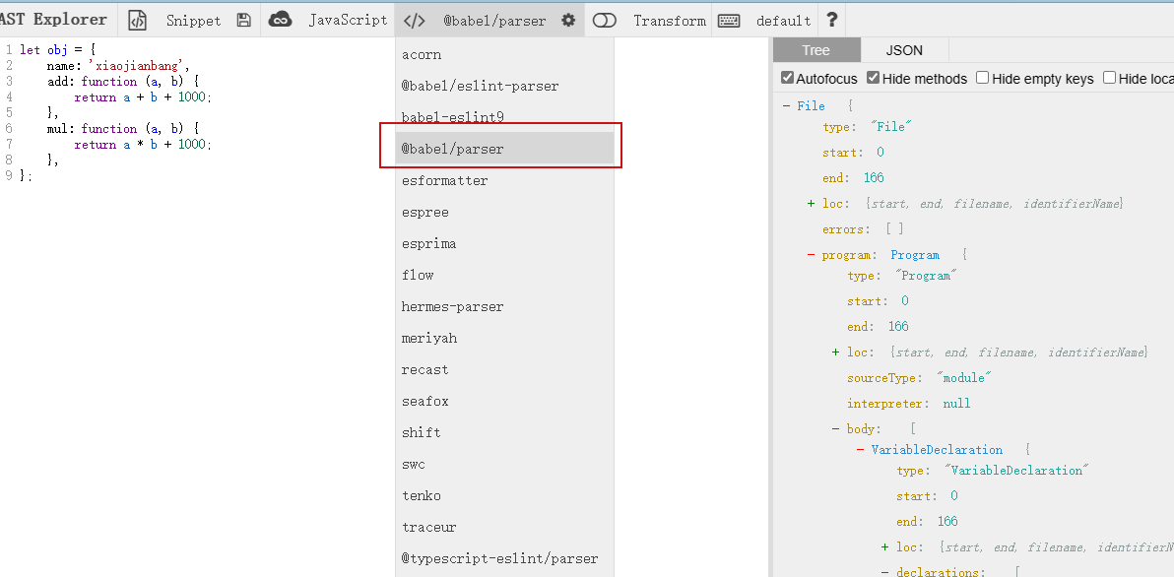This screenshot has height=577, width=1174.
Task: Uncheck the Autofocus checkbox
Action: 787,78
